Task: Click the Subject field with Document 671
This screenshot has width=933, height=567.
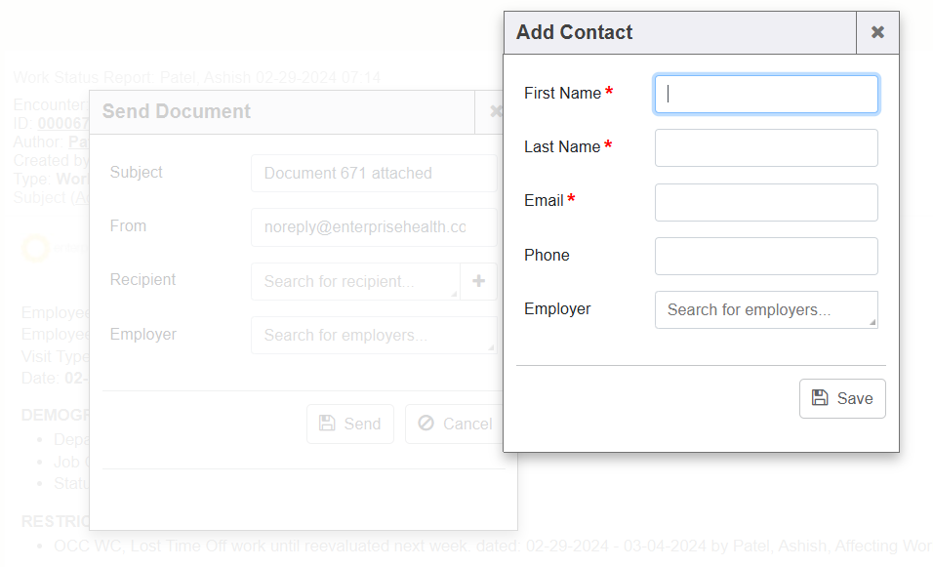Action: tap(374, 173)
